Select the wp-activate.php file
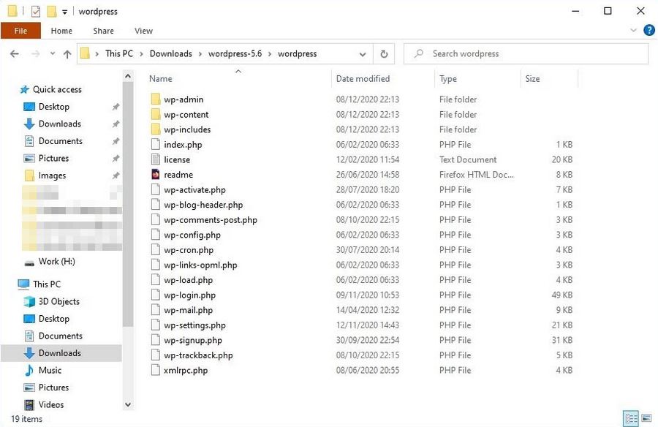This screenshot has height=427, width=658. point(194,190)
